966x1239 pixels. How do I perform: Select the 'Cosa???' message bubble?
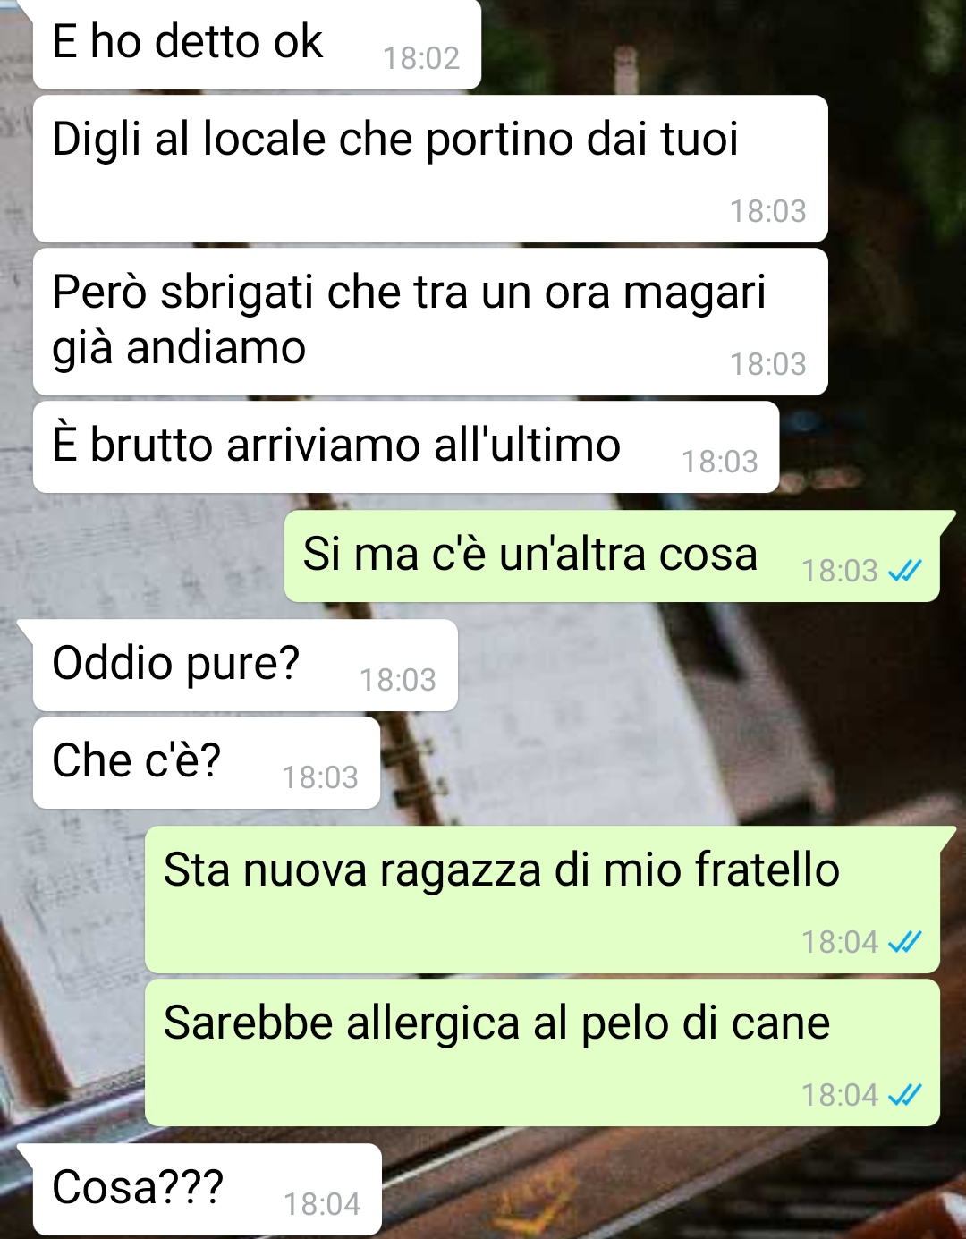(208, 1190)
